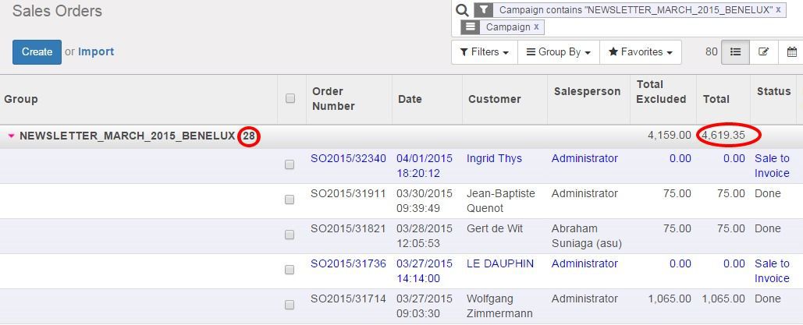The height and width of the screenshot is (325, 803).
Task: Click the funnel filter icon in search
Action: tap(484, 10)
